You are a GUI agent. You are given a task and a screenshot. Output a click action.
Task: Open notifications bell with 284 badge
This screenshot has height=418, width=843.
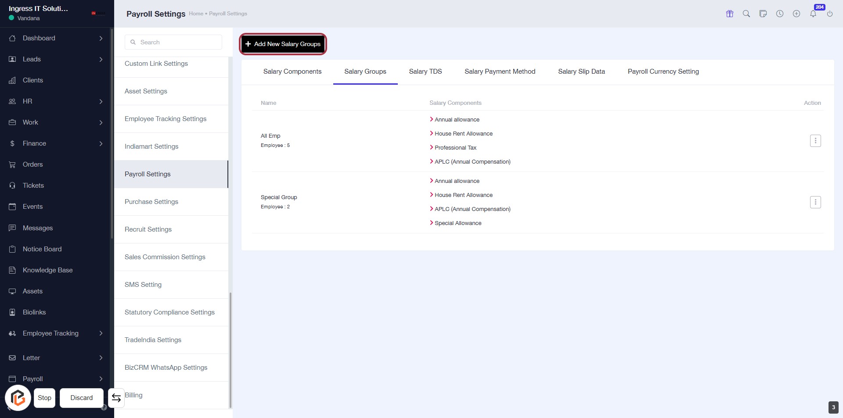coord(813,14)
